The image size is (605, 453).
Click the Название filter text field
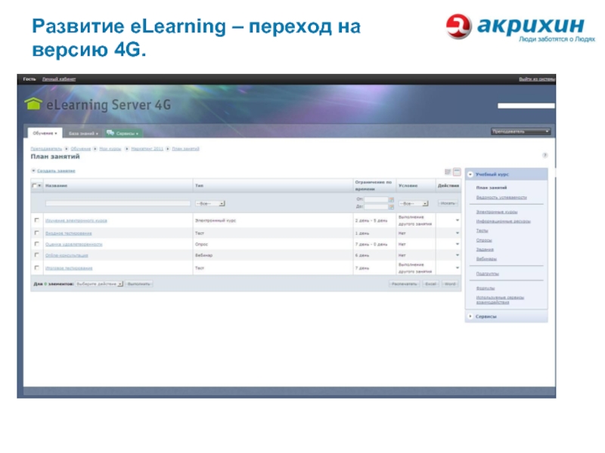coord(118,203)
